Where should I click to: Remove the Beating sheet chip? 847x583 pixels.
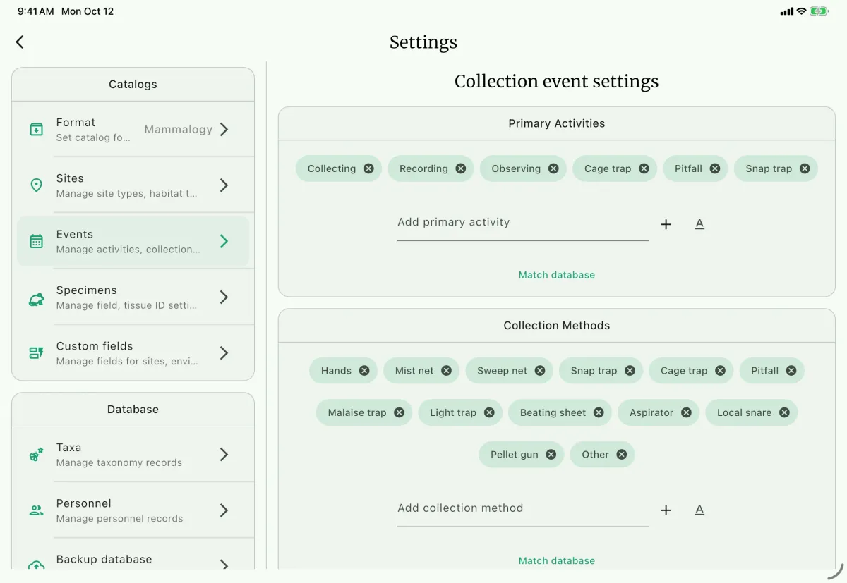599,413
